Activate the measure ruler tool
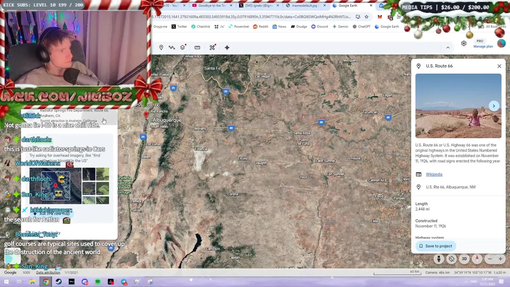Image resolution: width=510 pixels, height=287 pixels. 197,47
